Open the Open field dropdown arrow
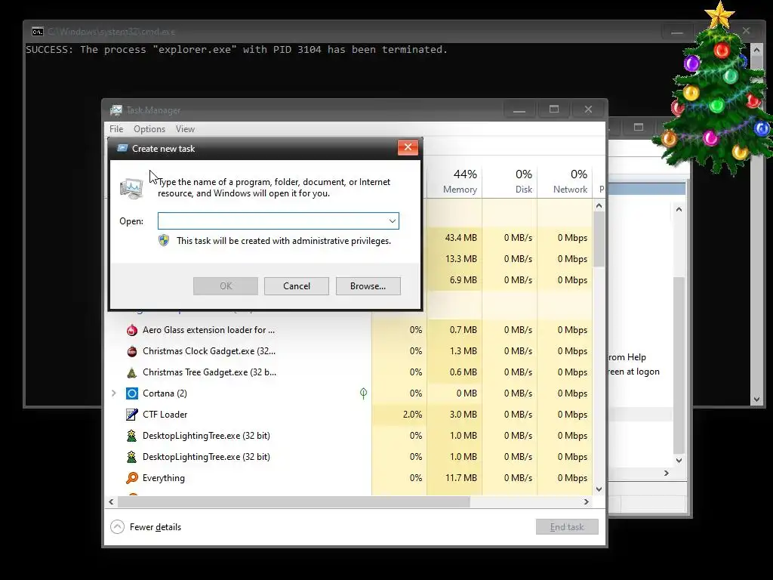Image resolution: width=773 pixels, height=580 pixels. point(393,221)
